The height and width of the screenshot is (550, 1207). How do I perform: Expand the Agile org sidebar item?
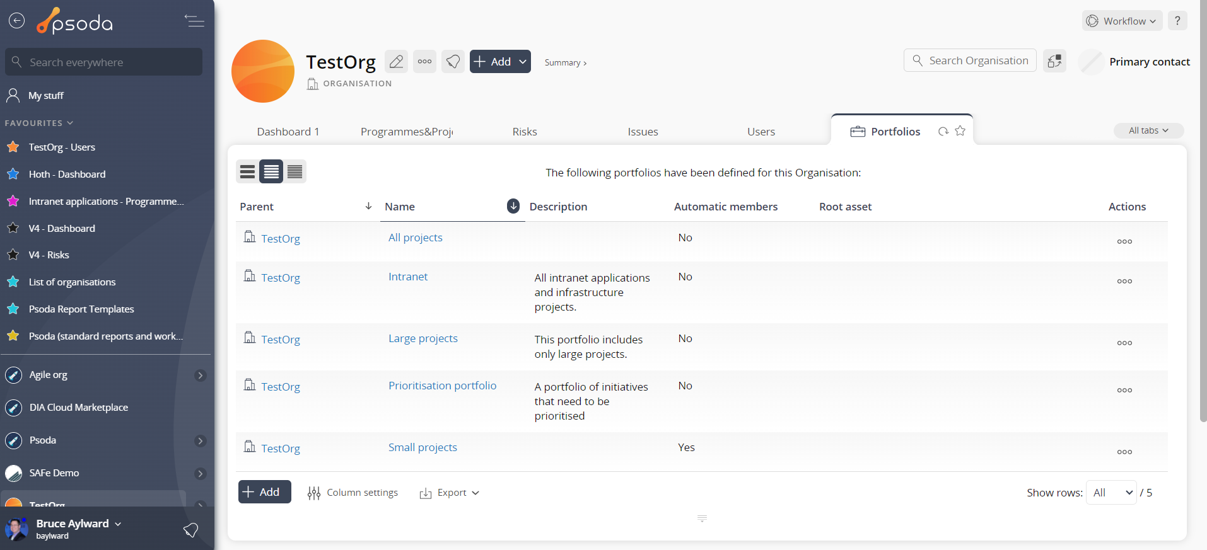coord(201,375)
